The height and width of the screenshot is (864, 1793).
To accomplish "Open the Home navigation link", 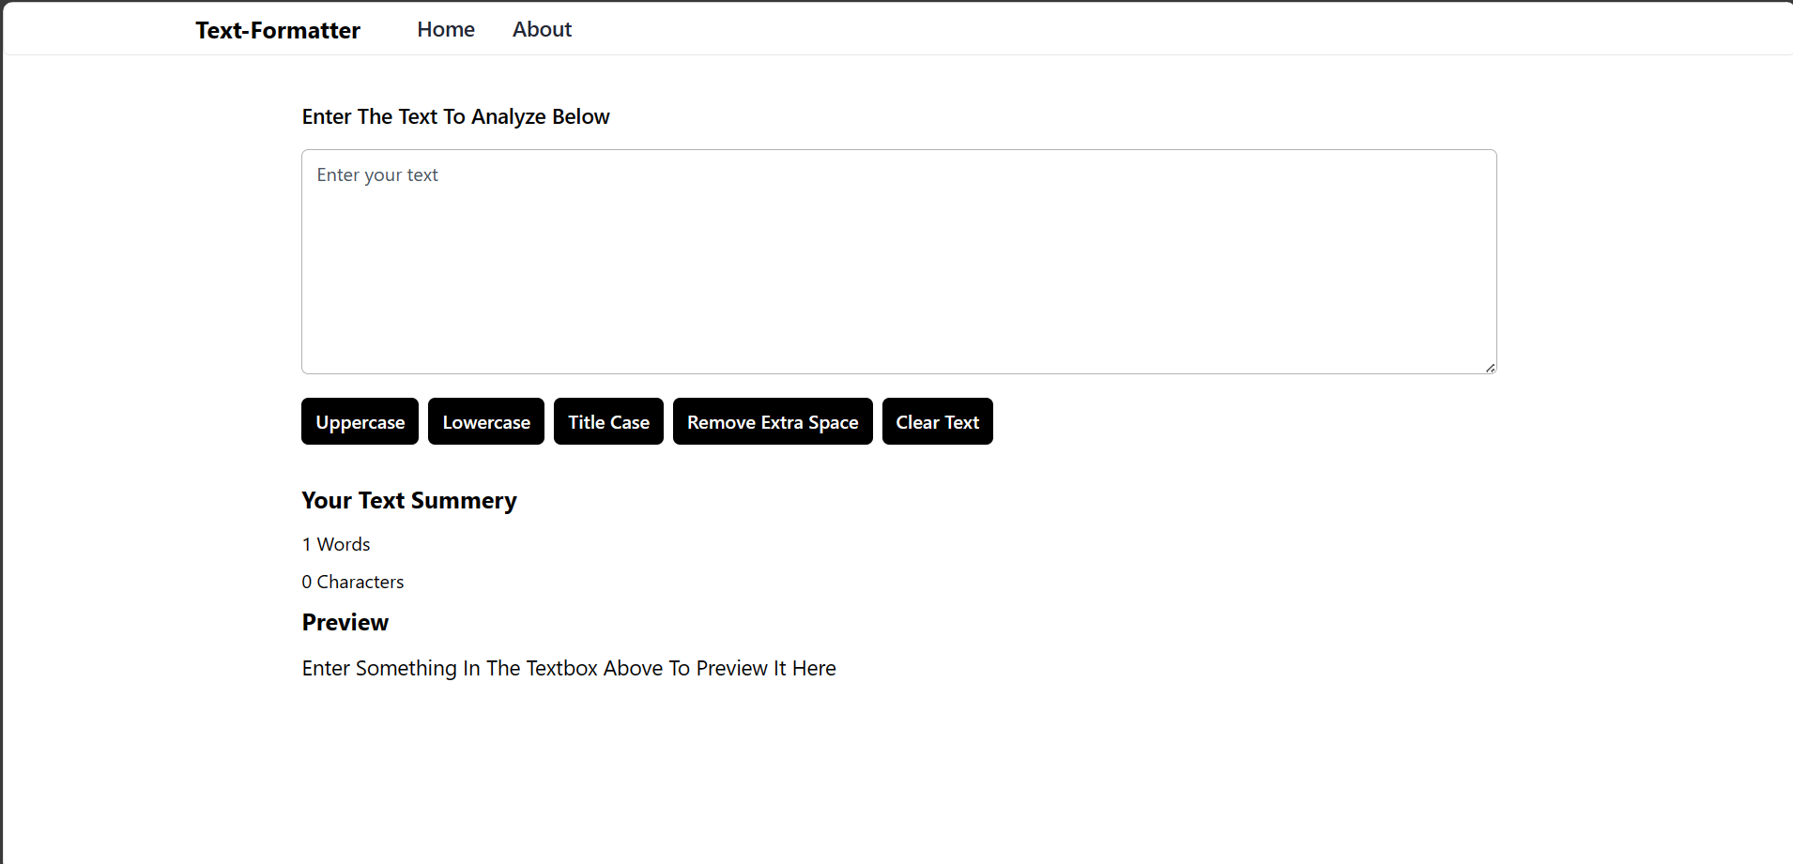I will [x=446, y=29].
